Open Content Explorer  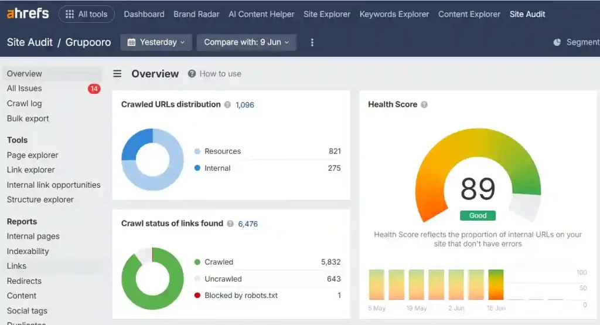pyautogui.click(x=469, y=14)
